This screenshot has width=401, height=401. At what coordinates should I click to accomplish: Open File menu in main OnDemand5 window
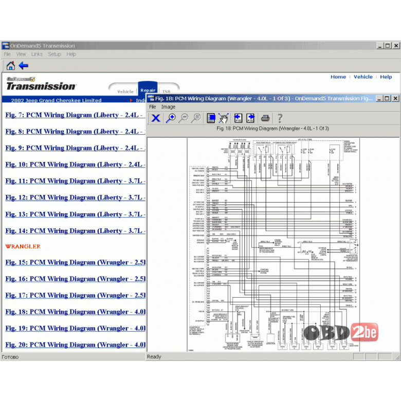(7, 54)
